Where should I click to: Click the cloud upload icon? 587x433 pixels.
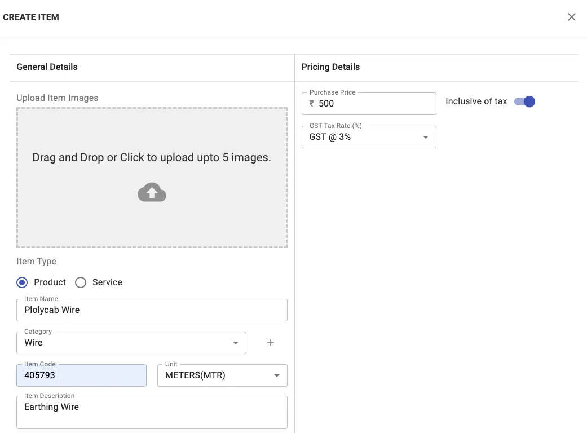(x=152, y=193)
